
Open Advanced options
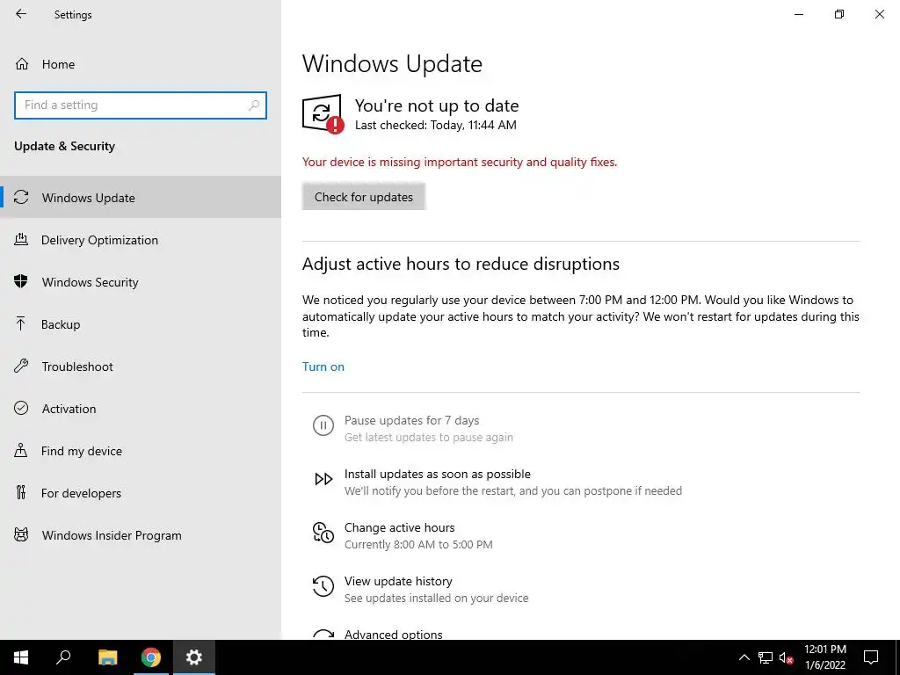tap(393, 635)
